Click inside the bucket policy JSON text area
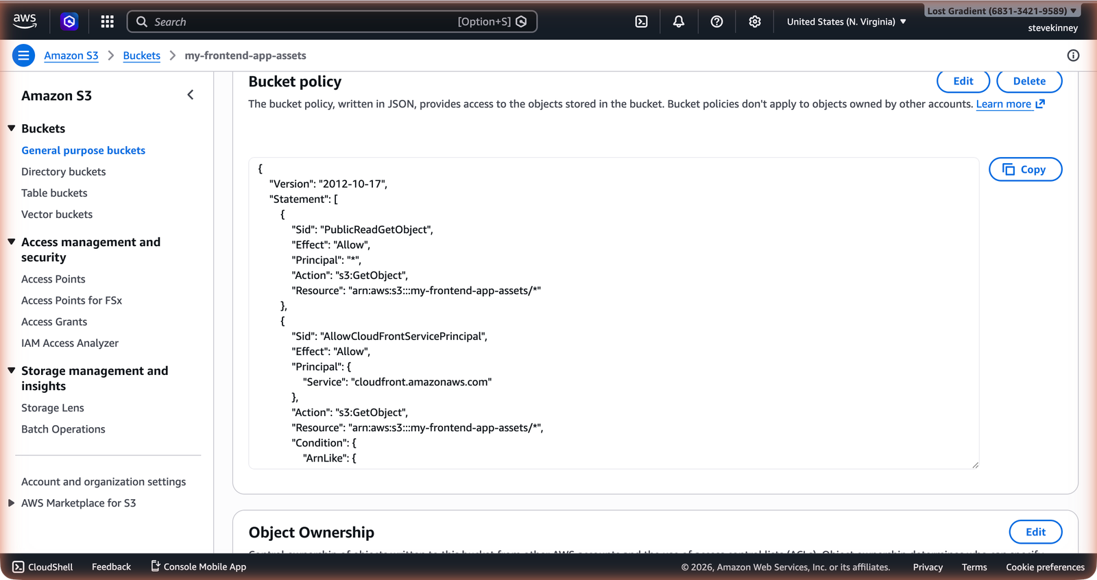The height and width of the screenshot is (580, 1097). point(614,313)
